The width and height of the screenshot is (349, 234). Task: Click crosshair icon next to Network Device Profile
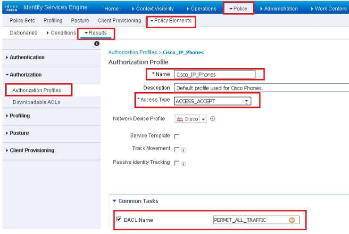pos(213,119)
